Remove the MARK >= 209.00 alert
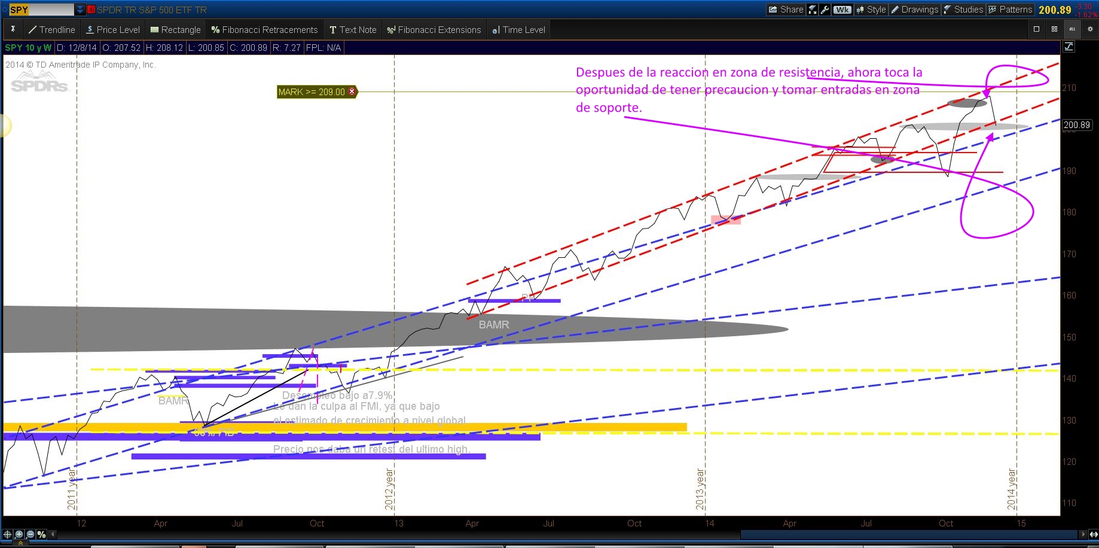 click(x=352, y=92)
